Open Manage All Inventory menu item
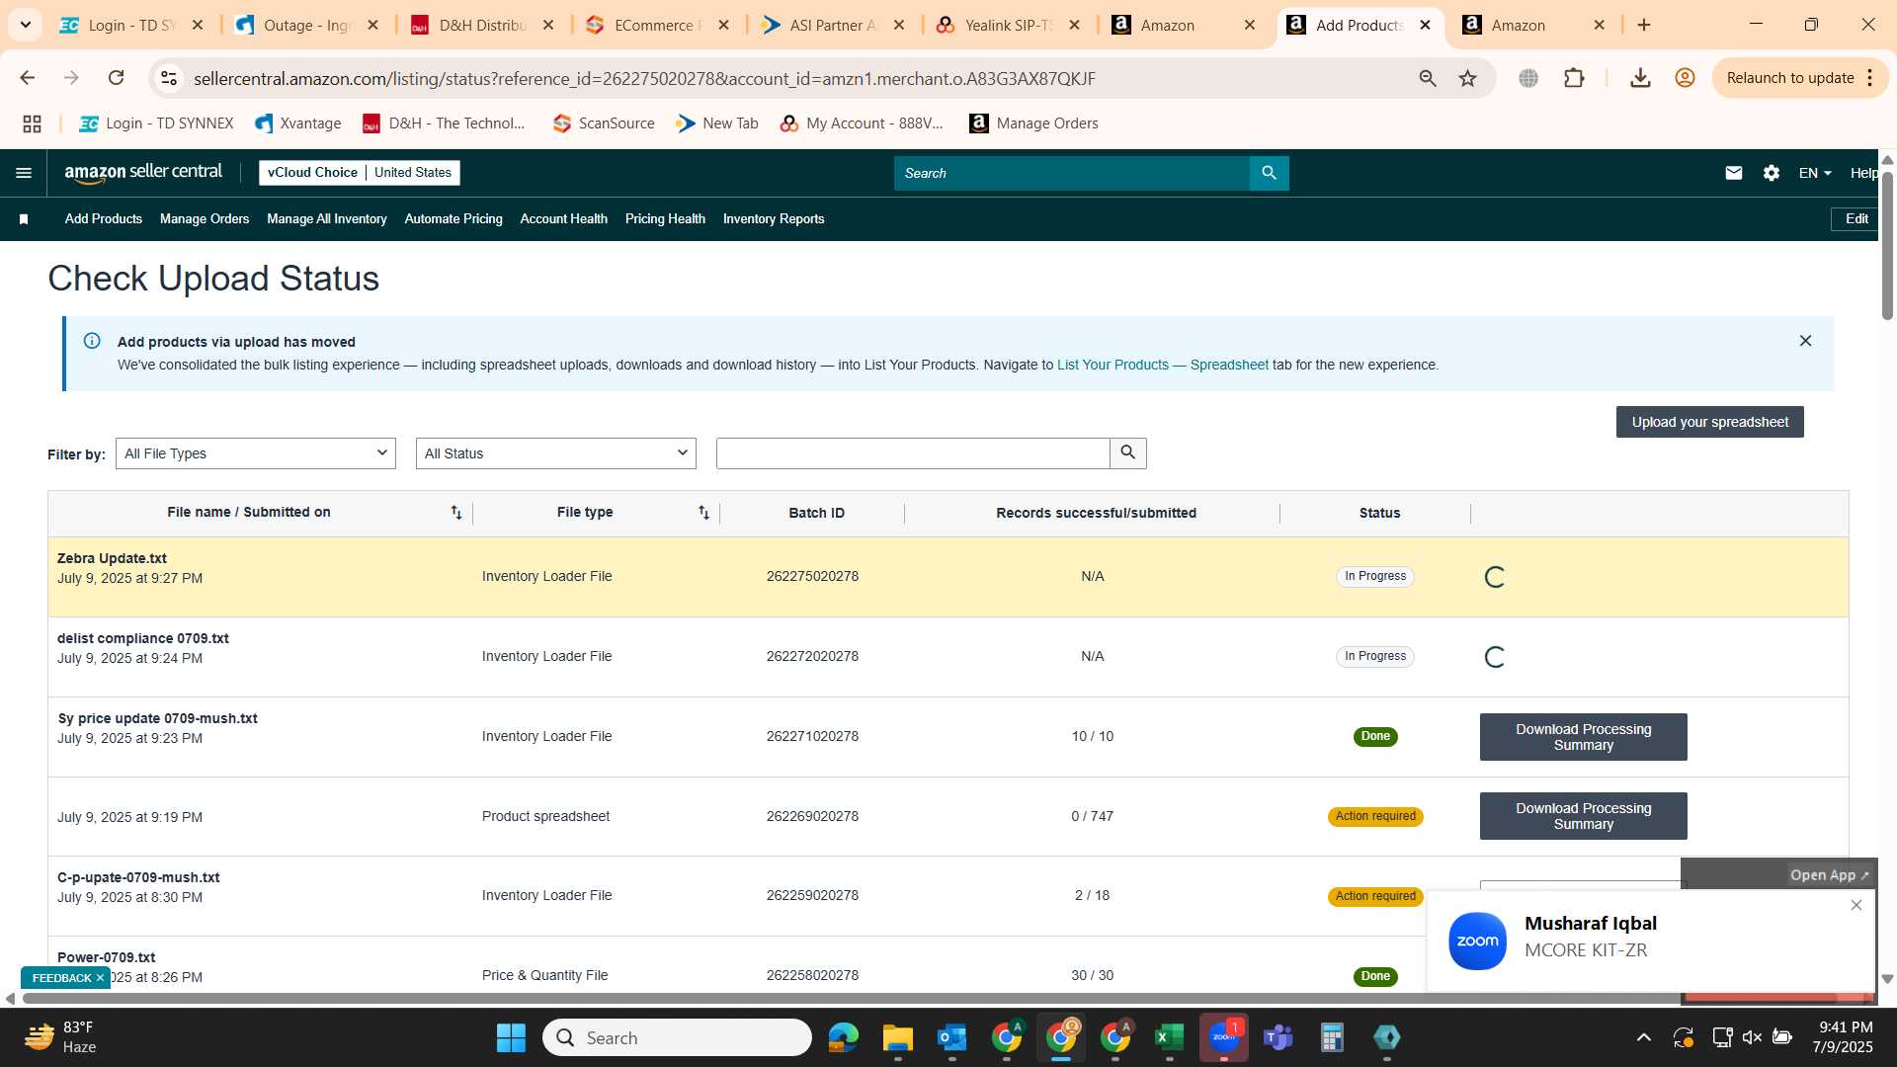 pos(327,219)
